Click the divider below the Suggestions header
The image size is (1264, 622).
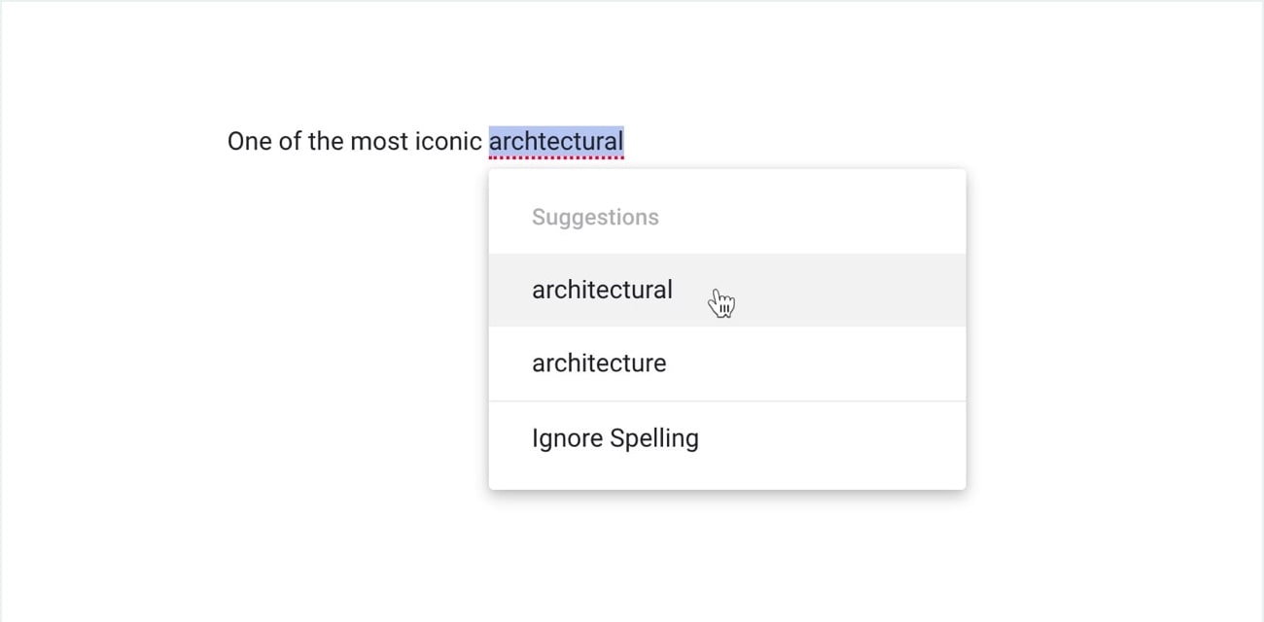727,253
